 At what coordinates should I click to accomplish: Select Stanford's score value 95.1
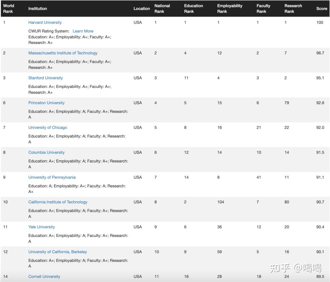(320, 78)
